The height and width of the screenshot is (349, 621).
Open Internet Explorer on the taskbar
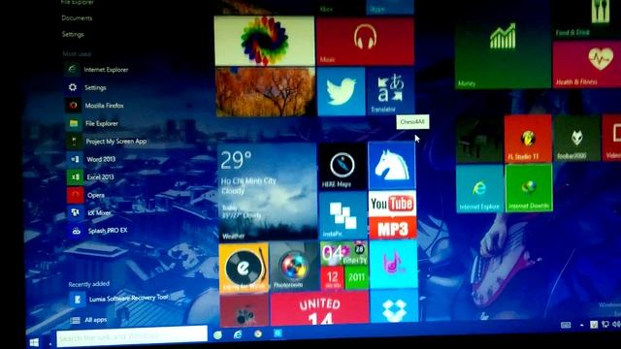pos(238,334)
